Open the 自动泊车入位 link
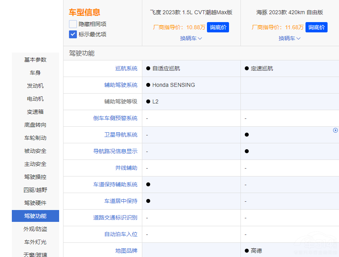The height and width of the screenshot is (257, 339). pos(121,234)
